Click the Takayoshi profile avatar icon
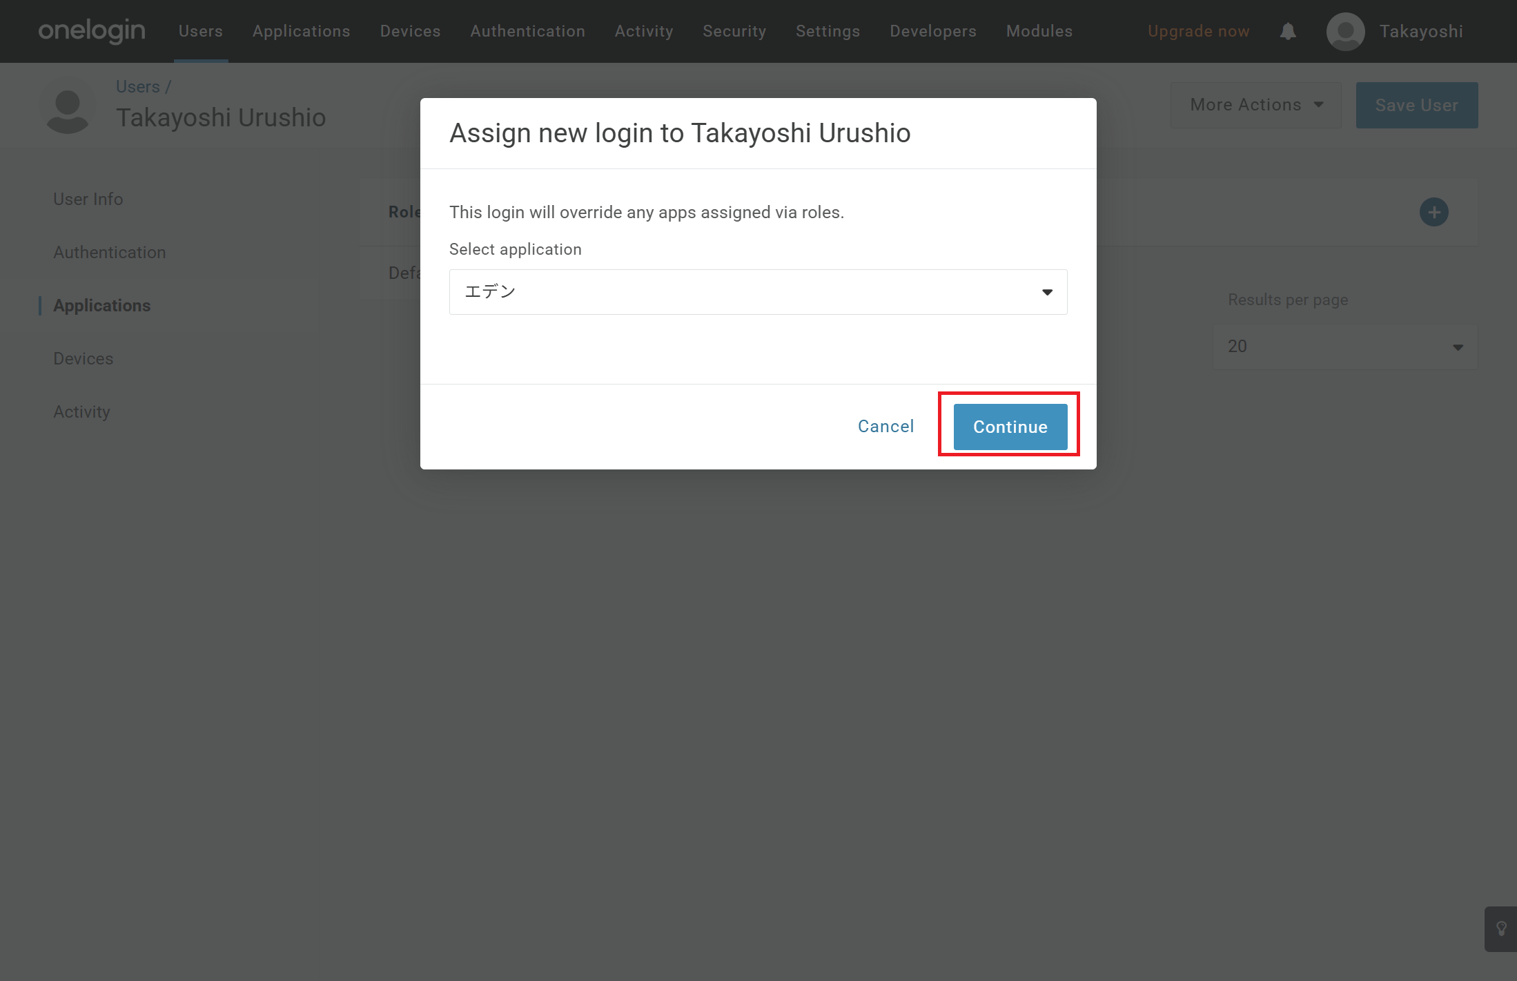Image resolution: width=1517 pixels, height=981 pixels. [1345, 32]
